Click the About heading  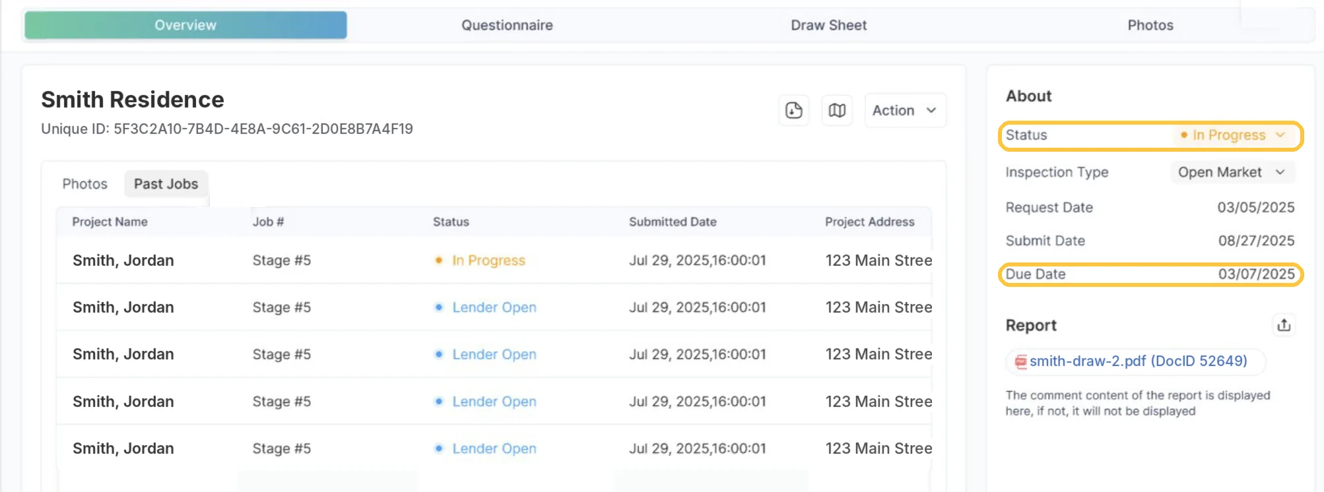[x=1028, y=96]
